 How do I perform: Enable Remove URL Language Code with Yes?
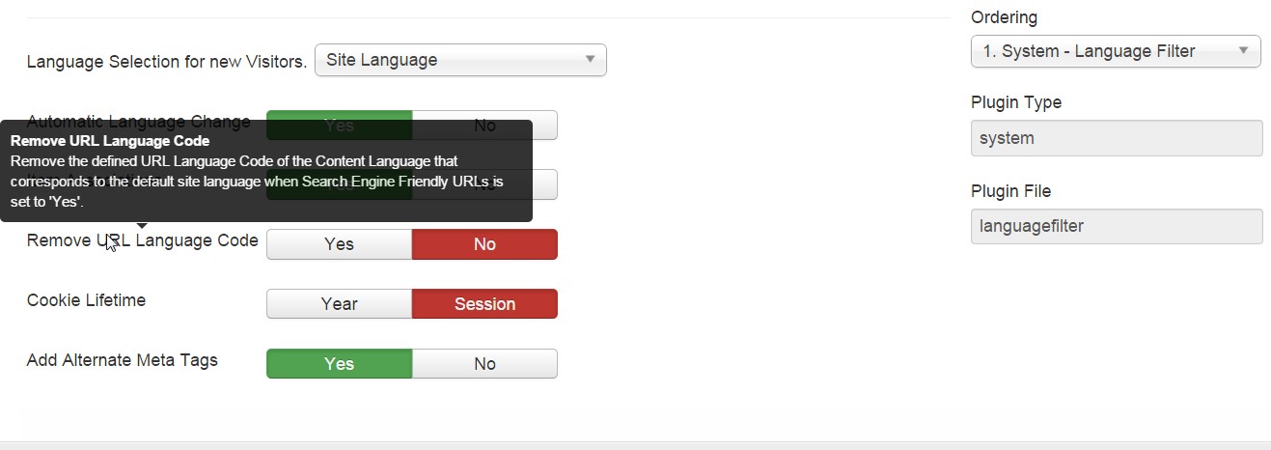click(x=339, y=244)
